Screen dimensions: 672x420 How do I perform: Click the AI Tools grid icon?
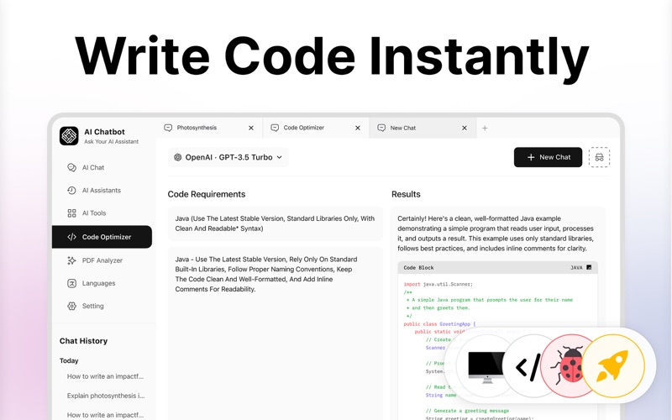pos(71,213)
